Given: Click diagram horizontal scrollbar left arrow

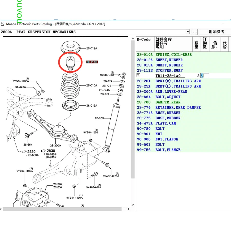Looking at the screenshot, I should (x=1, y=209).
